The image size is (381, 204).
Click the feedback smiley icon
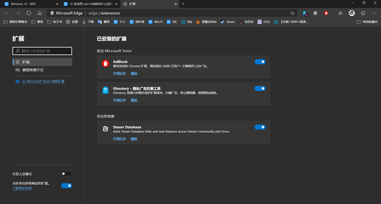click(x=363, y=13)
